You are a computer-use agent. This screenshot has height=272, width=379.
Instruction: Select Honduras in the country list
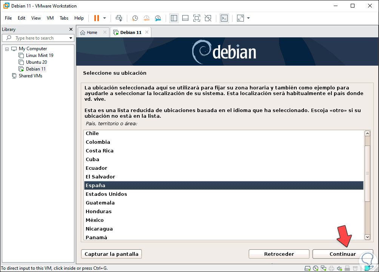pyautogui.click(x=224, y=212)
